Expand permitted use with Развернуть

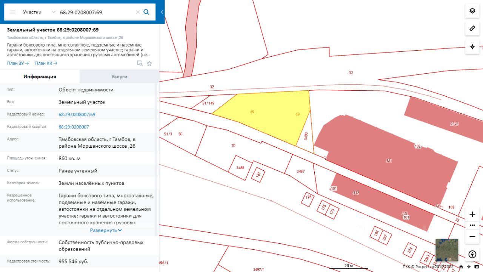[106, 230]
